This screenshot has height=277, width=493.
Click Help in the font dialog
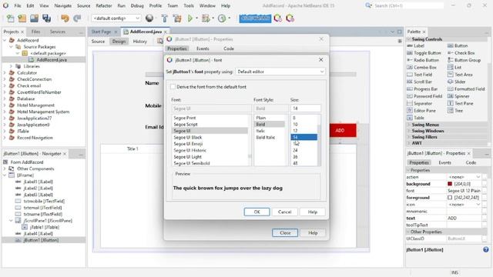coord(313,212)
